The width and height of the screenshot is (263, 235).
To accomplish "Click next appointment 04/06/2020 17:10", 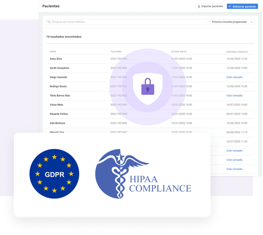I will [x=237, y=132].
